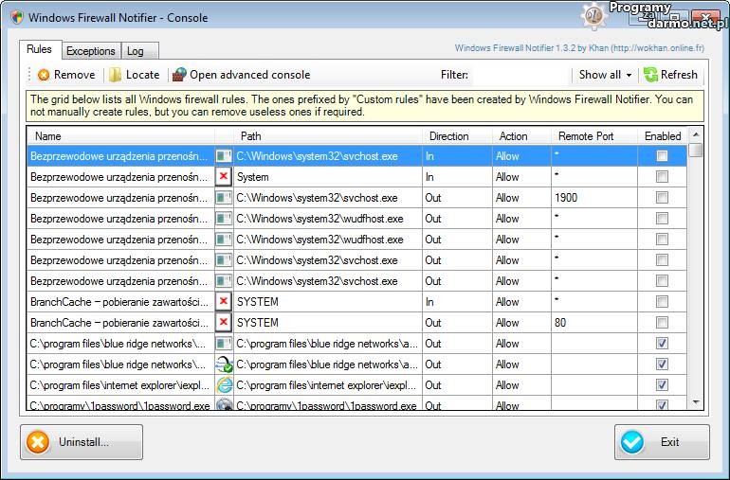Click the Internet Explorer icon in the rules grid
730x480 pixels.
pos(224,385)
